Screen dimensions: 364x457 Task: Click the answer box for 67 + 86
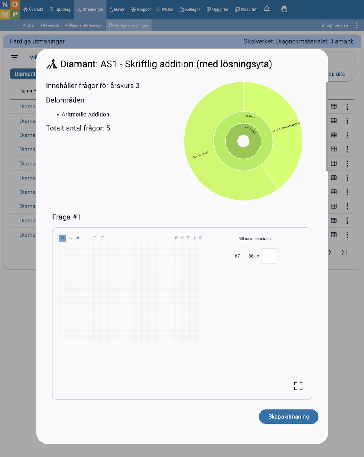click(x=269, y=256)
